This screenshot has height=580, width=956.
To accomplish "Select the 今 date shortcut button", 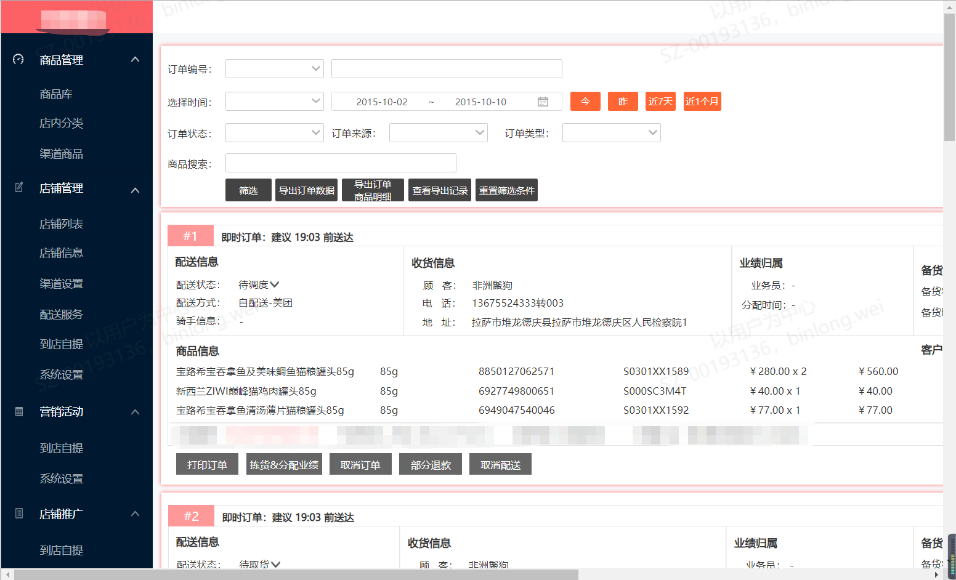I will tap(585, 101).
